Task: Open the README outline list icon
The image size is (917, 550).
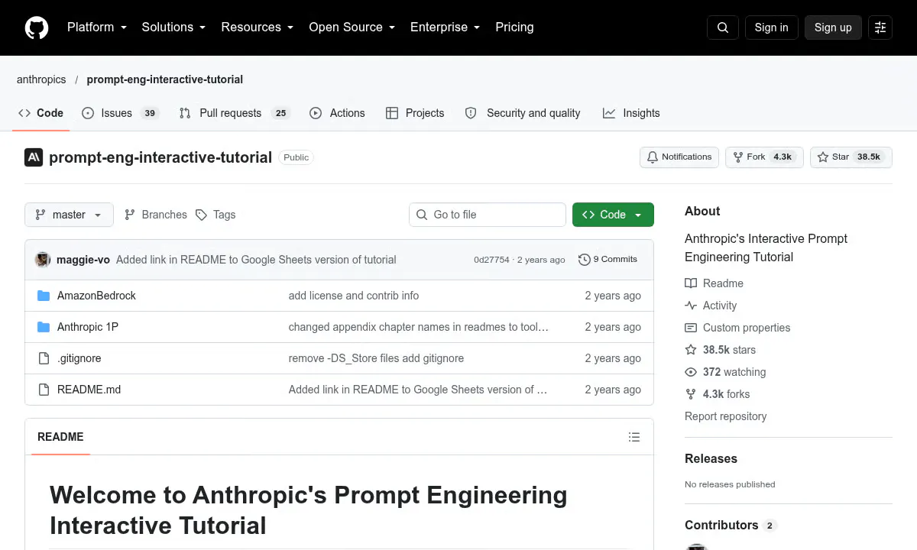Action: (634, 437)
